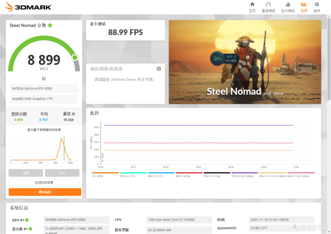Click the score distribution histogram chart

[44, 150]
